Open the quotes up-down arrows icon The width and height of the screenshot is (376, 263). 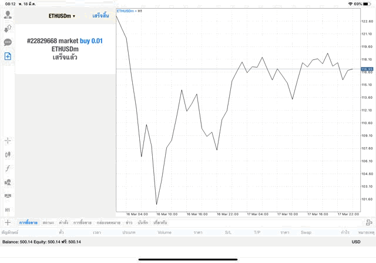pyautogui.click(x=8, y=28)
